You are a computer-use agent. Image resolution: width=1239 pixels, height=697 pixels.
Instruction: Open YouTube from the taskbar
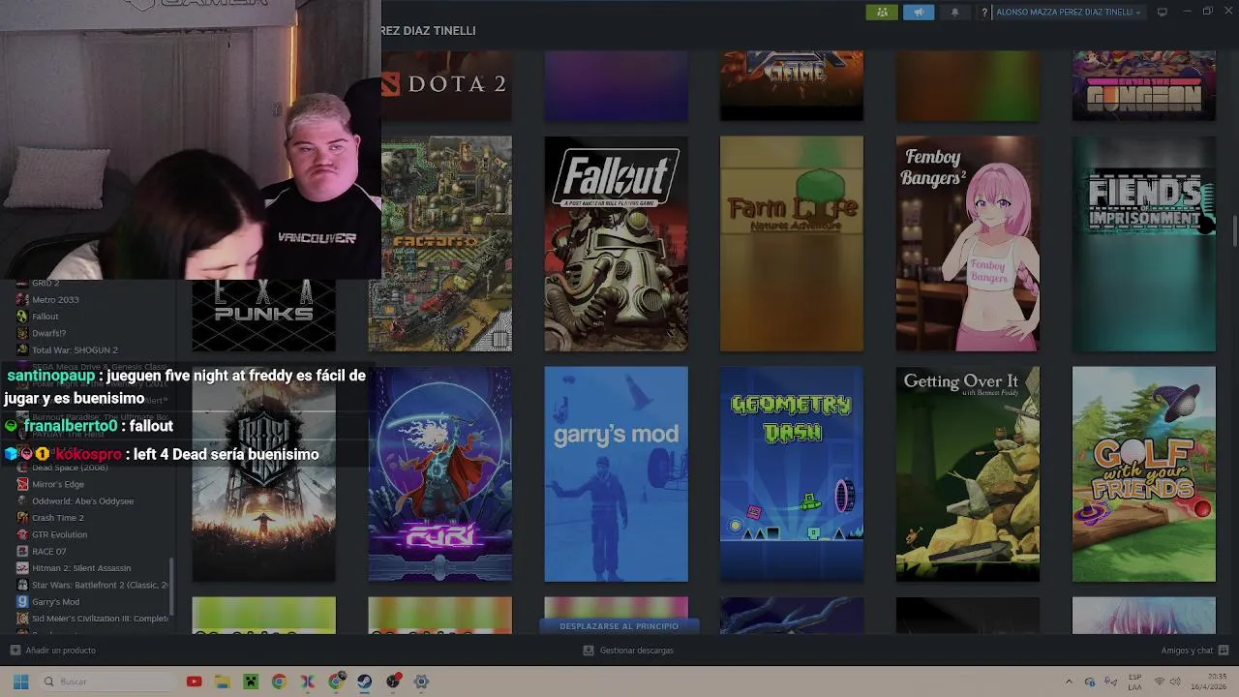pos(194,682)
